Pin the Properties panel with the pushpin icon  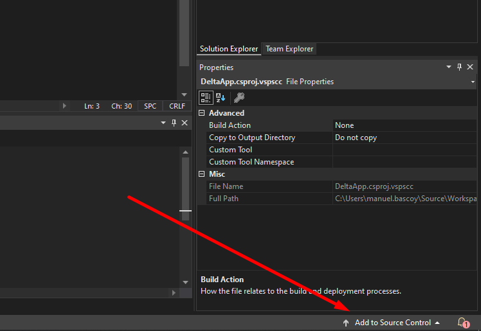[459, 67]
